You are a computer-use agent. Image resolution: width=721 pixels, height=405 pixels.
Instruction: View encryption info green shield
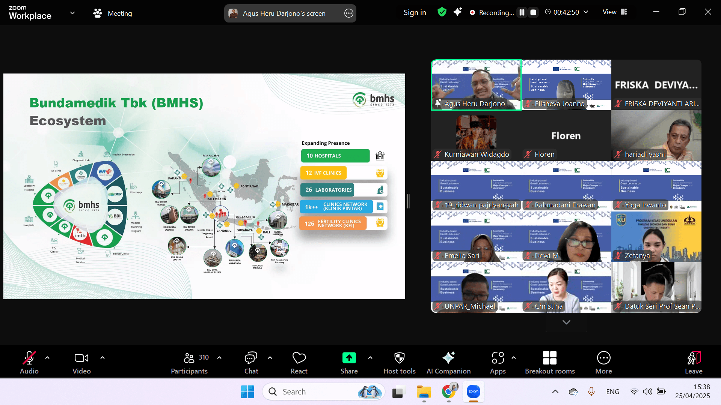[442, 12]
